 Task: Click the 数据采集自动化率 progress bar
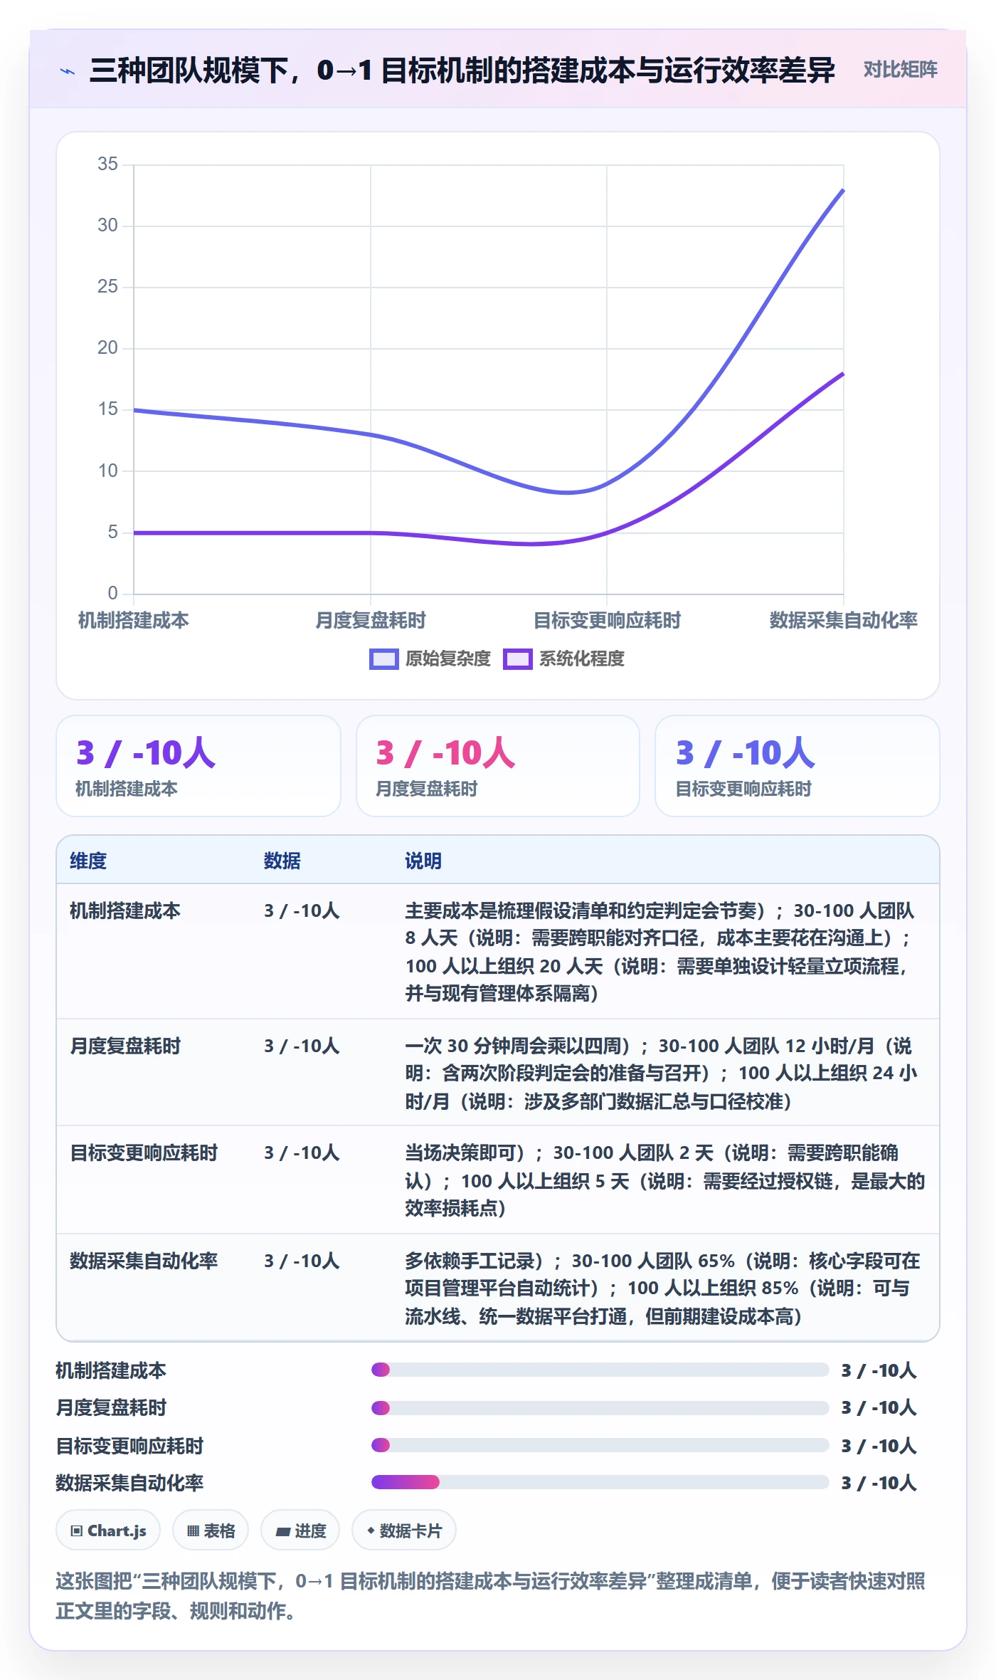(600, 1482)
